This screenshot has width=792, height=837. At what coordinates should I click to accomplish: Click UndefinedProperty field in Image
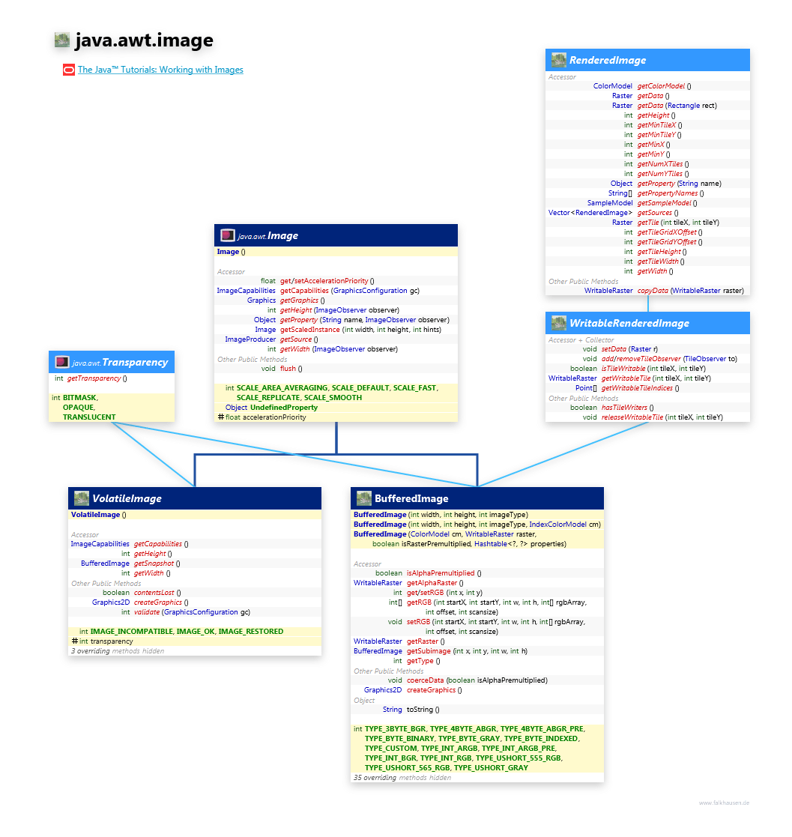(284, 408)
